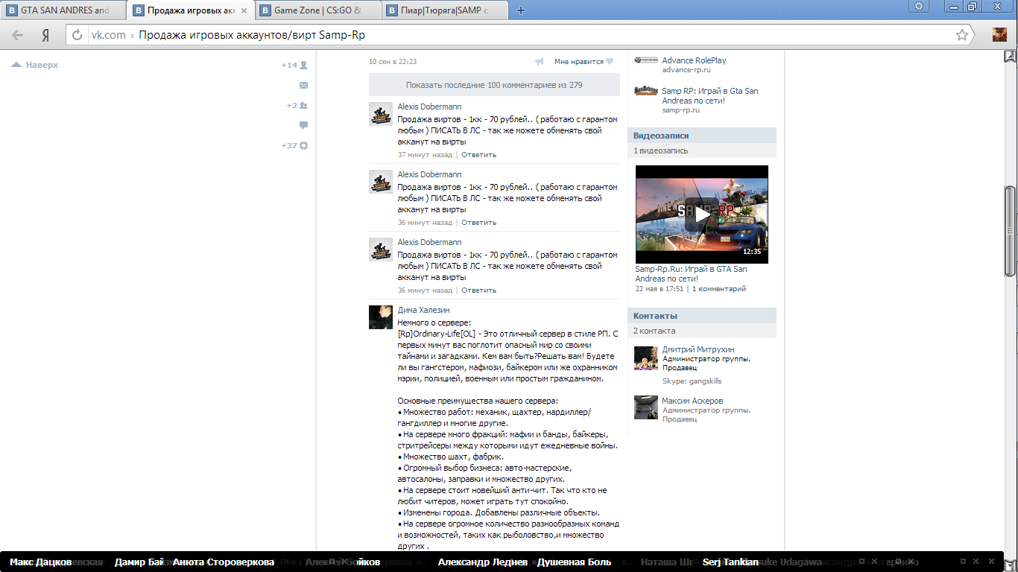Click the gear icon with +37 counter

pos(303,145)
